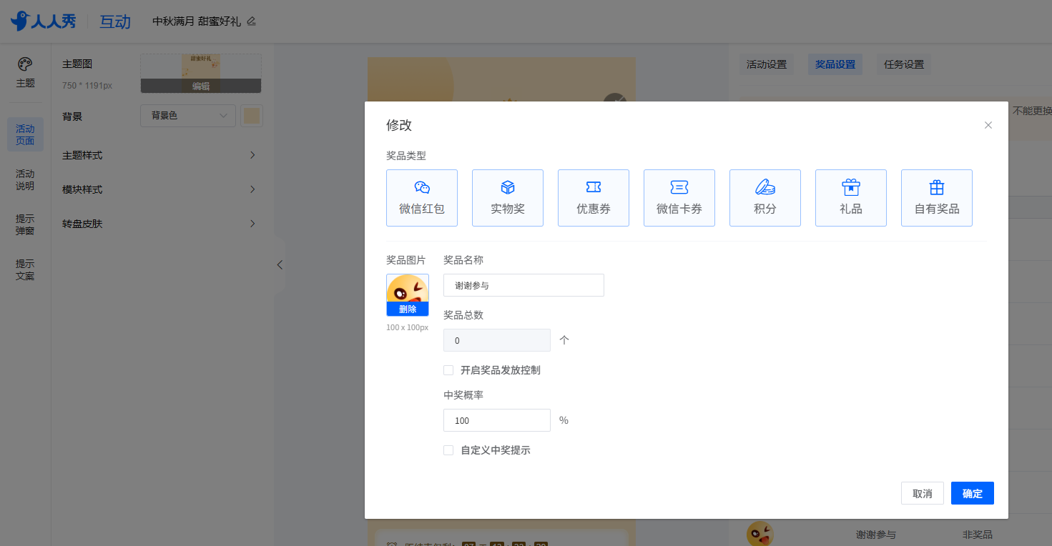Edit the activity title pencil icon
The width and height of the screenshot is (1052, 546).
pos(251,21)
